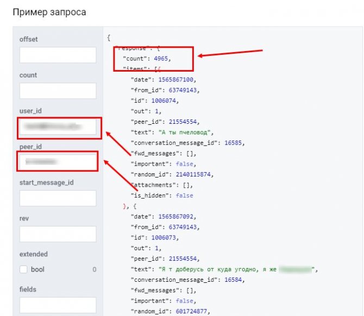Enable the extended bool checkbox
The height and width of the screenshot is (316, 364).
click(23, 269)
